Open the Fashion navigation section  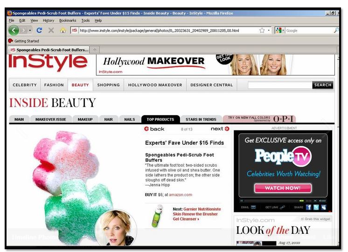[x=54, y=85]
